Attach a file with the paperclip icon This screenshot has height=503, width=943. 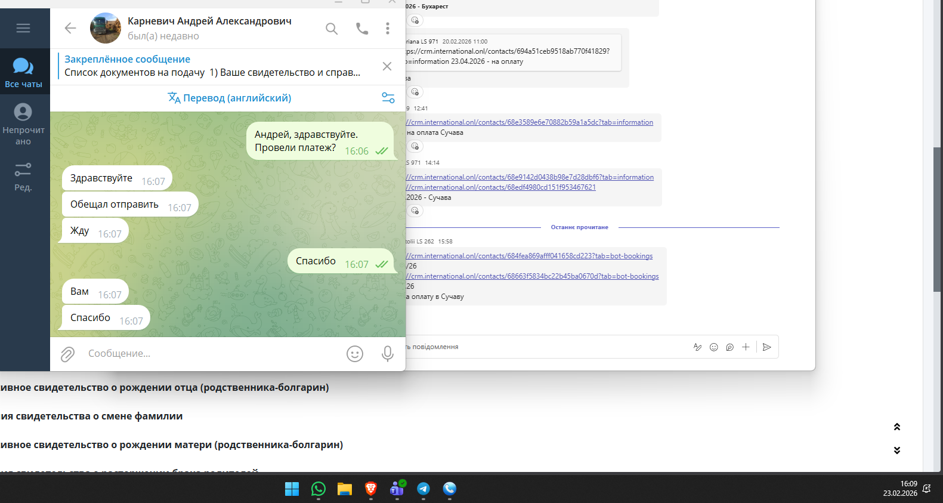pyautogui.click(x=67, y=354)
